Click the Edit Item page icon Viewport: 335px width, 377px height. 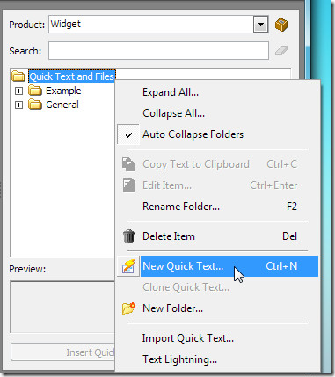point(128,185)
